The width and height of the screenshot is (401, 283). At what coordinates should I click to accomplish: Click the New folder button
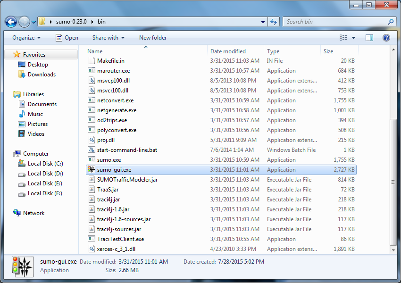click(153, 38)
